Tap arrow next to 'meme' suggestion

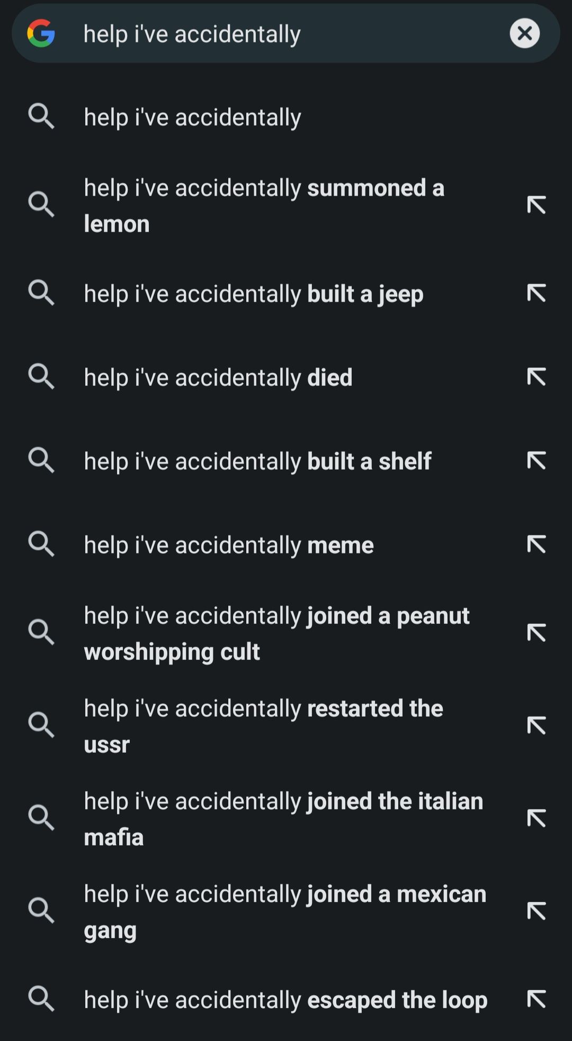coord(536,544)
